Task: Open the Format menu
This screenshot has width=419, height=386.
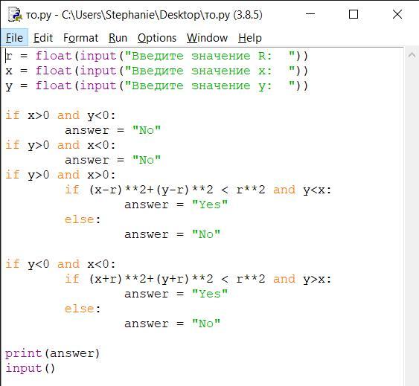Action: click(80, 38)
